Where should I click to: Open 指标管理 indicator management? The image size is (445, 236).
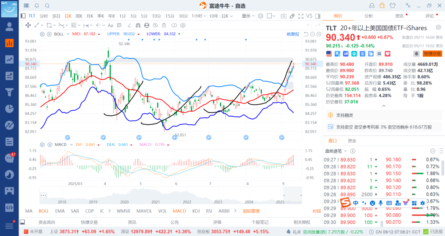click(251, 211)
